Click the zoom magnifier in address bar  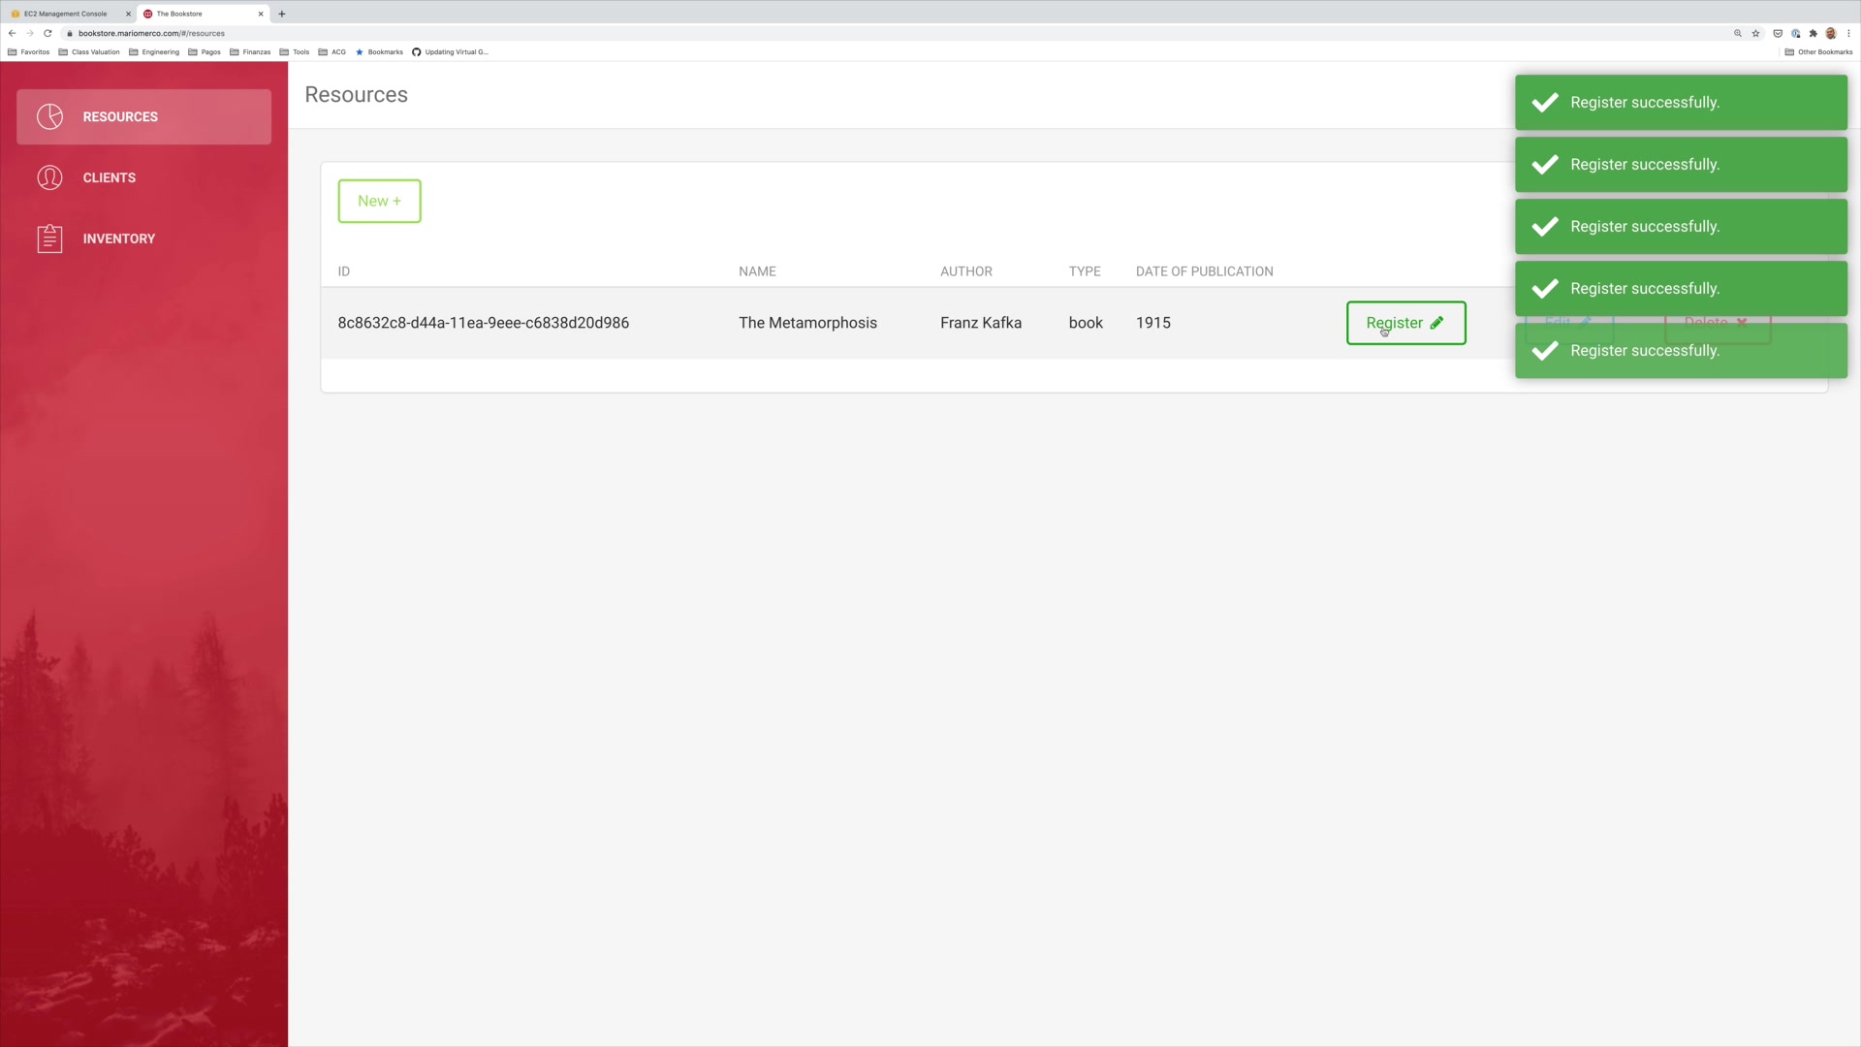1738,33
